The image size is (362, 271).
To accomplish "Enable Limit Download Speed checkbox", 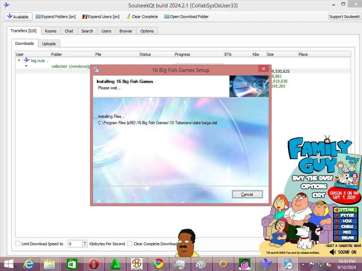I will (18, 243).
